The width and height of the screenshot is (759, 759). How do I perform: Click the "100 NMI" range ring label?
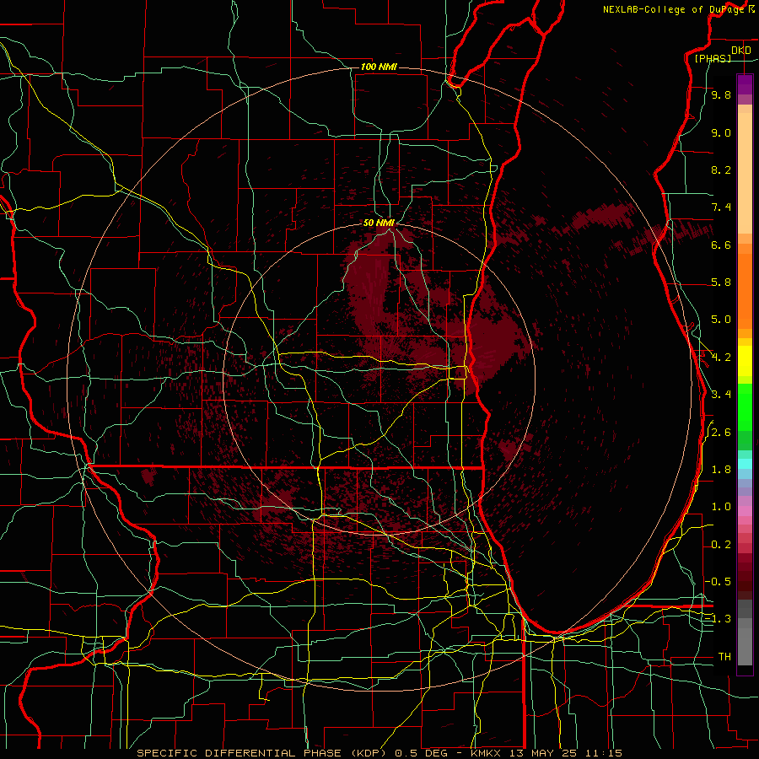tap(379, 67)
